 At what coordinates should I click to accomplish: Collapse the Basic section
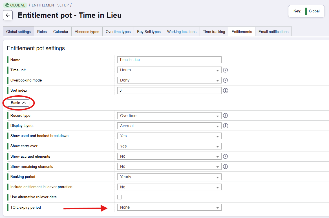18,103
